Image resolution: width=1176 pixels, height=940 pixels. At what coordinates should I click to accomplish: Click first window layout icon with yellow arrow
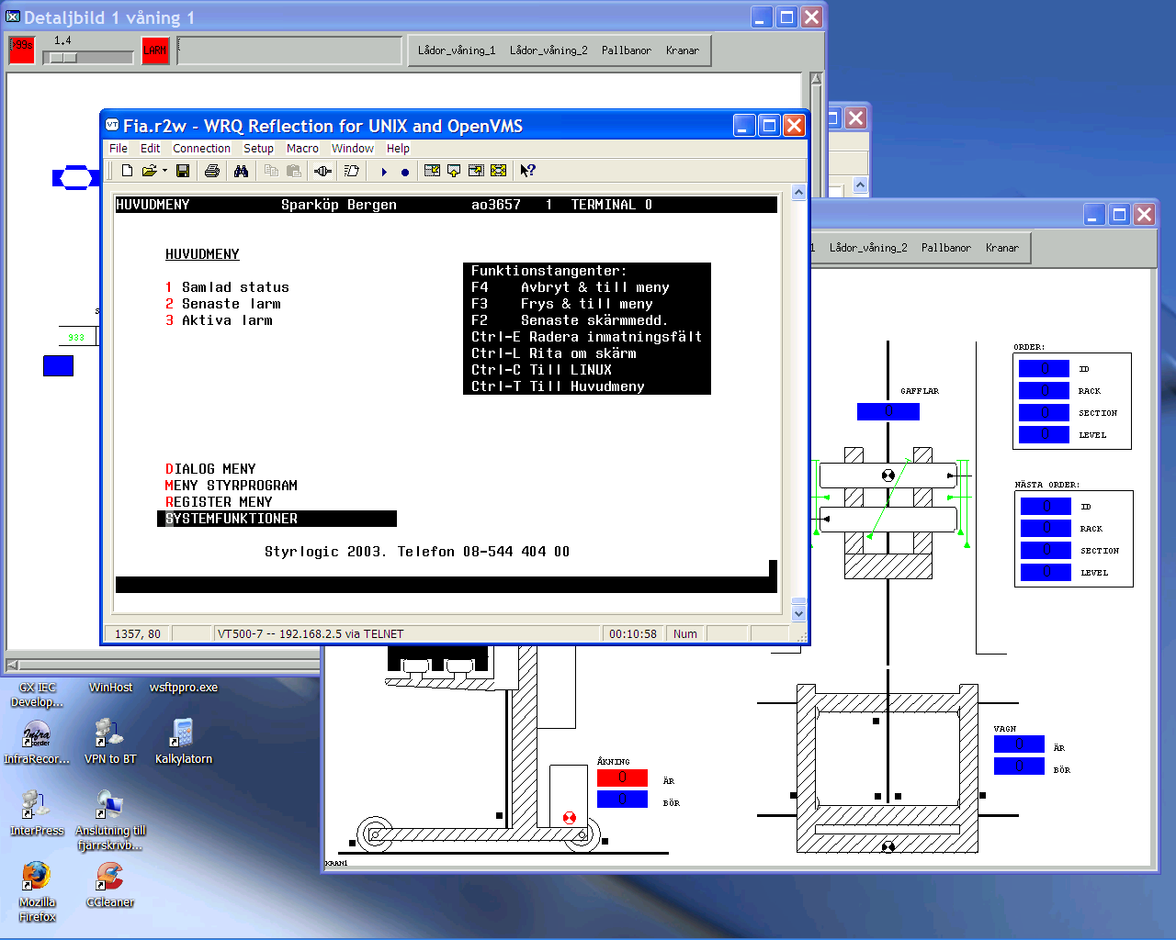[432, 171]
